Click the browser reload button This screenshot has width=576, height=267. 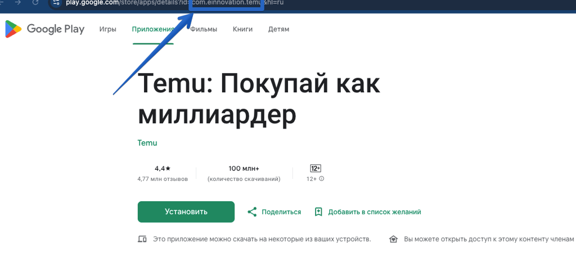click(35, 2)
